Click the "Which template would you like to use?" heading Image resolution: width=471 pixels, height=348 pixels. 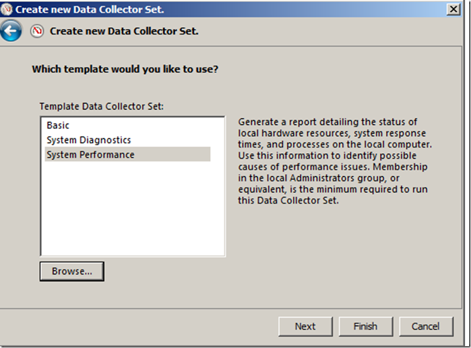point(125,69)
